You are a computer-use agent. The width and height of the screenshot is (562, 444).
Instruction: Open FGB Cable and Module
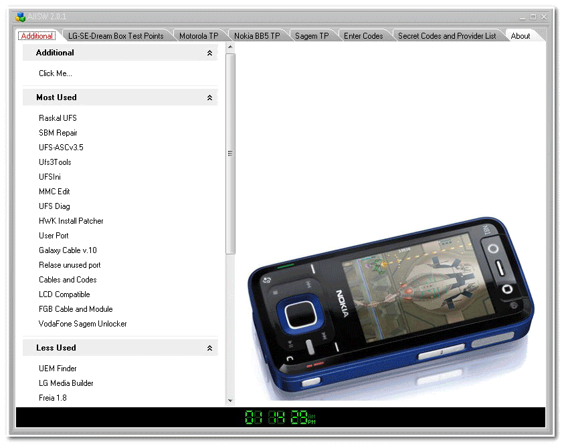click(76, 308)
